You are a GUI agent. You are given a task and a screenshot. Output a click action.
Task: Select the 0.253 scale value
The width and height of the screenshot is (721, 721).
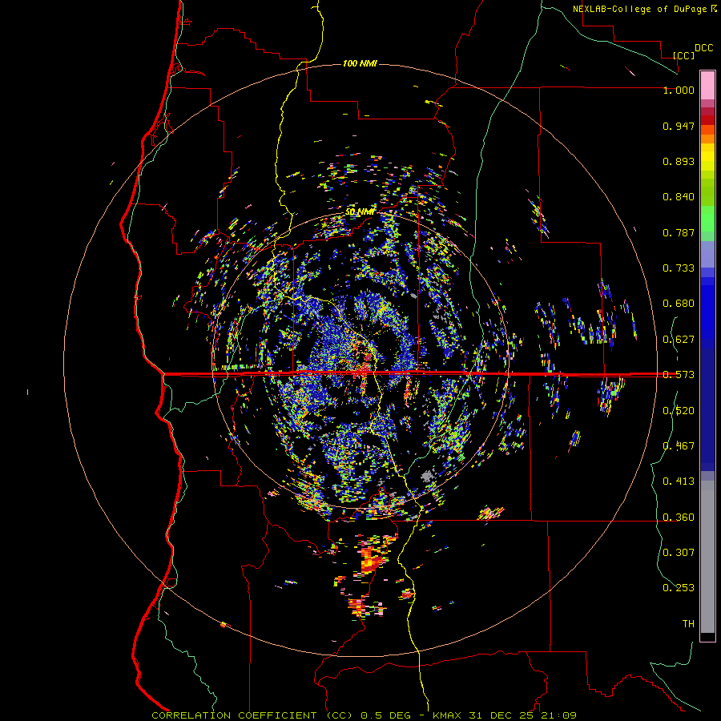[679, 588]
